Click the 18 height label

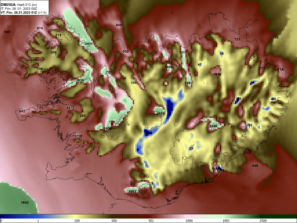pos(222,54)
